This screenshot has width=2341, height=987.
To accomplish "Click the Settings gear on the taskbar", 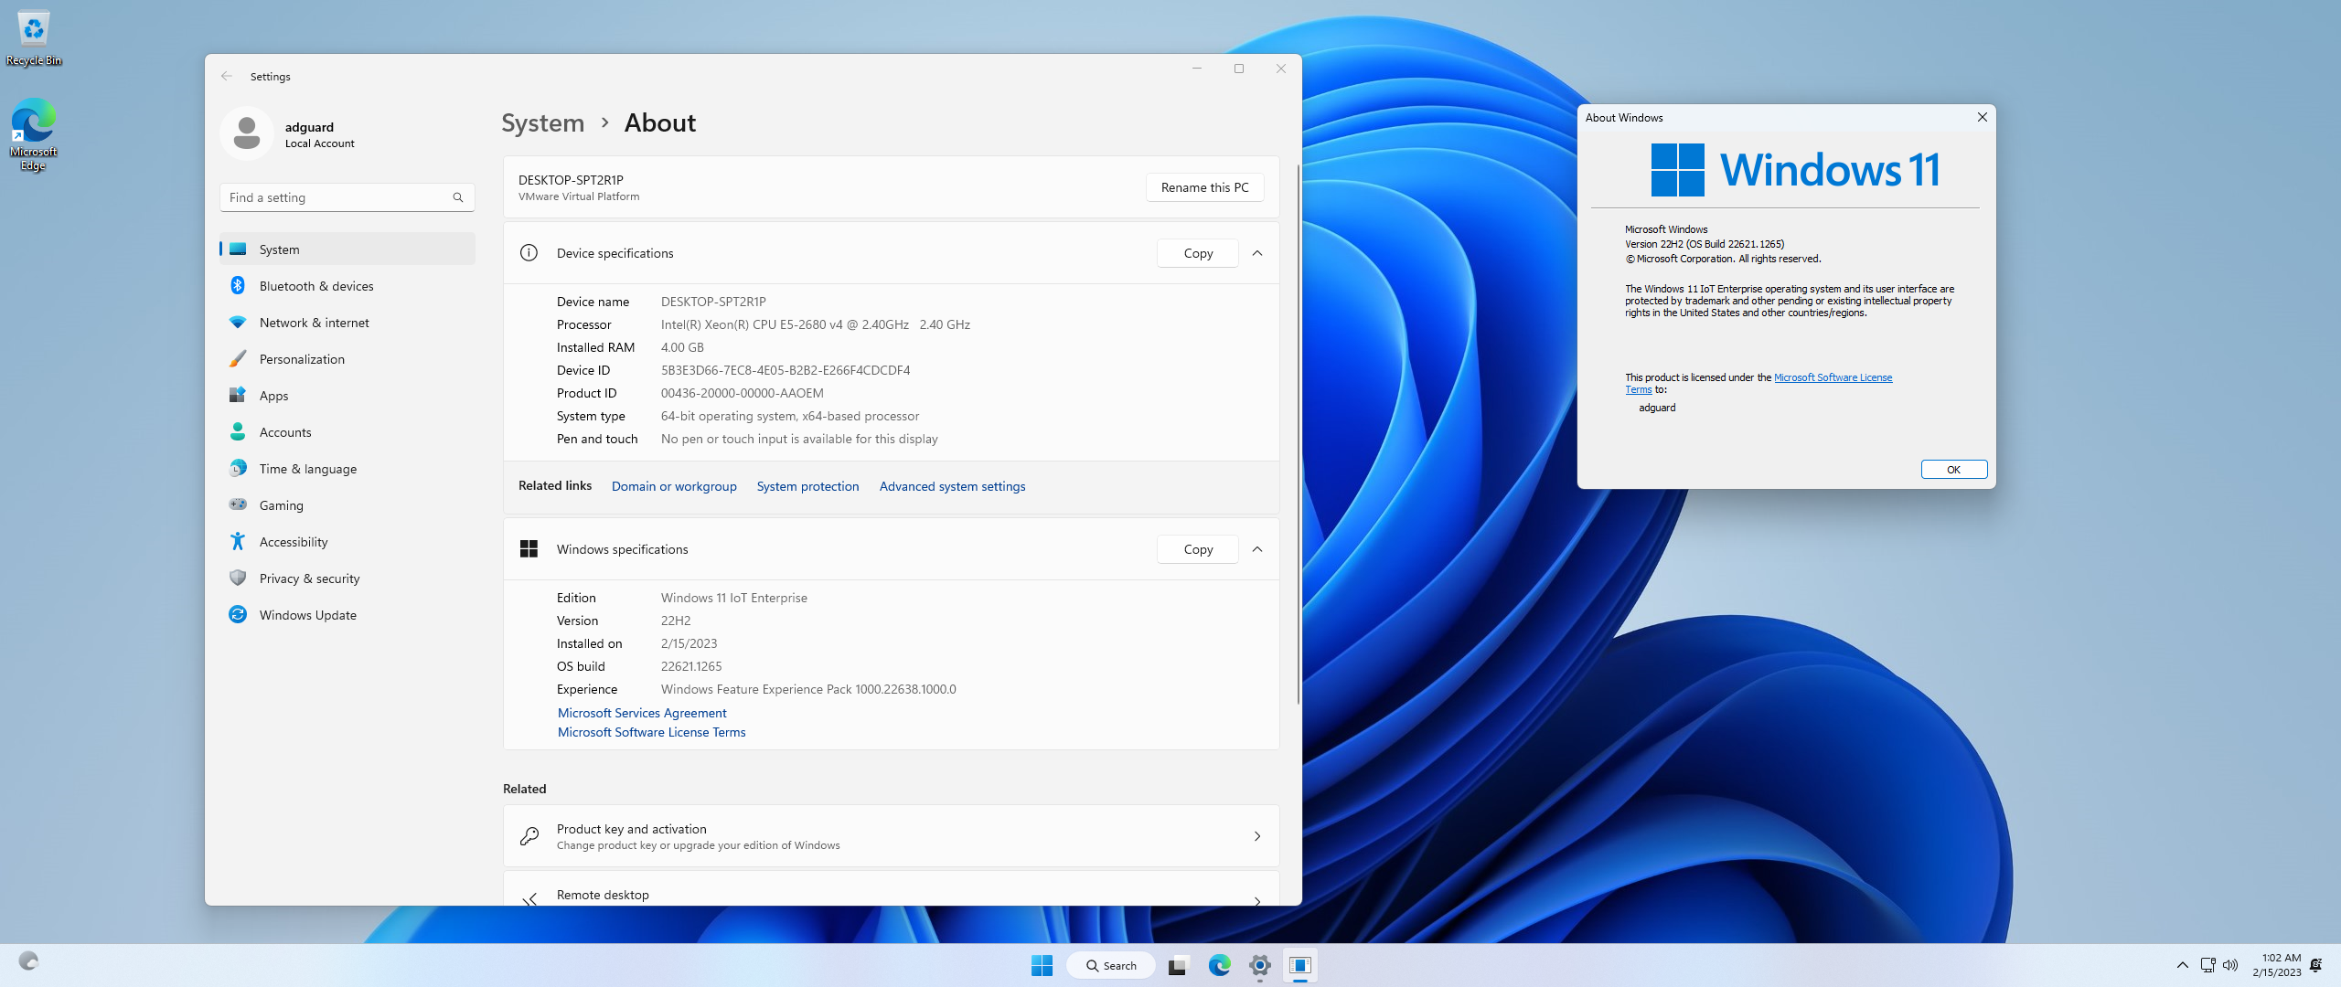I will click(x=1260, y=965).
